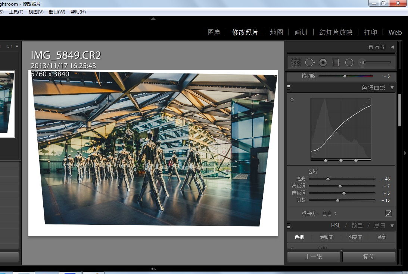Switch to the 幻灯片放映 module
Screen dimensions: 408x274
coord(336,32)
